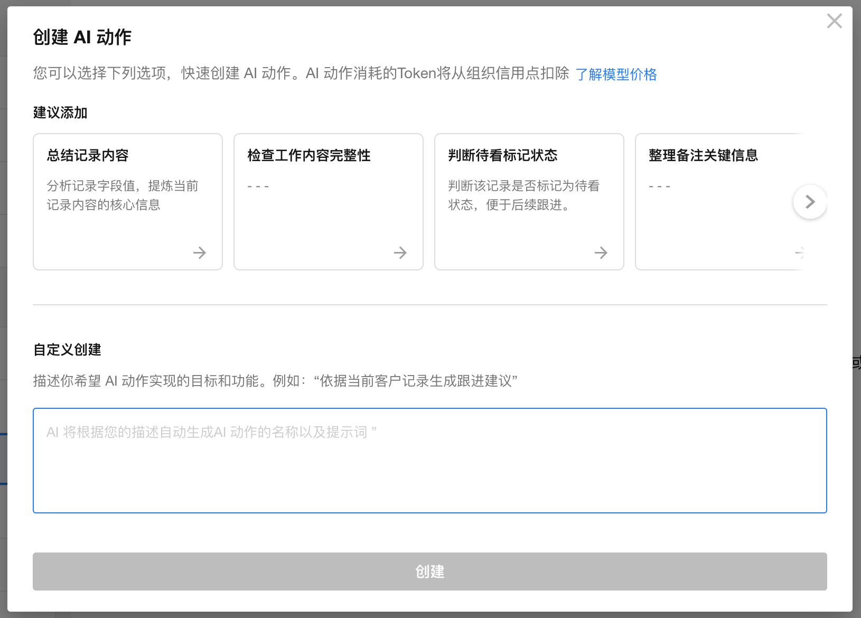
Task: Select the 整理备注关键信息 card title
Action: coord(703,155)
